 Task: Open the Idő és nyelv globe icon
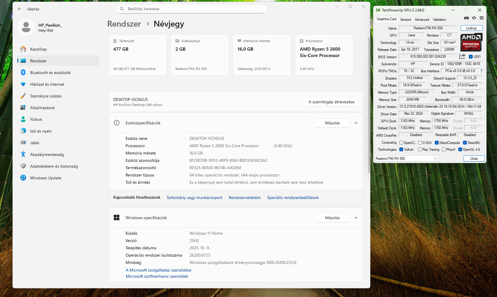click(23, 131)
